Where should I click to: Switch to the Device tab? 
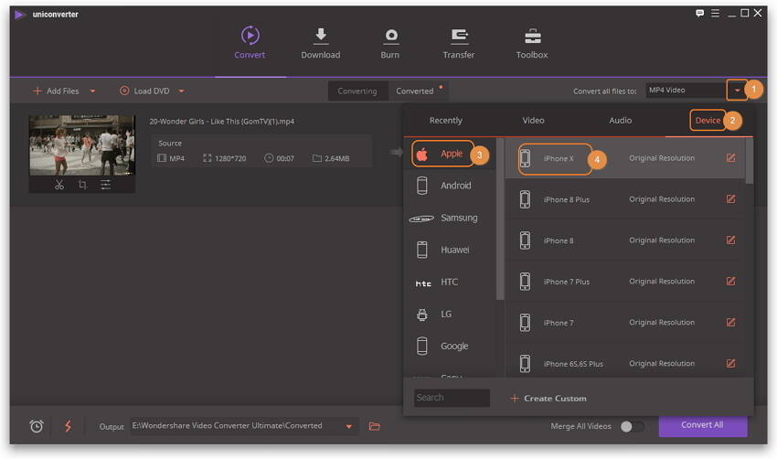pyautogui.click(x=708, y=121)
